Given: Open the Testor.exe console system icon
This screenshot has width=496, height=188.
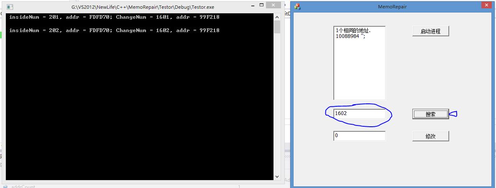Looking at the screenshot, I should [10, 7].
